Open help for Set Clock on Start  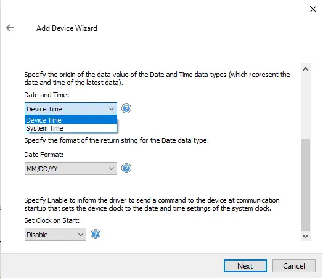[96, 234]
